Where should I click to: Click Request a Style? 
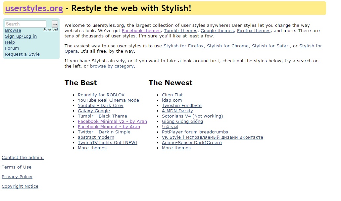(22, 54)
